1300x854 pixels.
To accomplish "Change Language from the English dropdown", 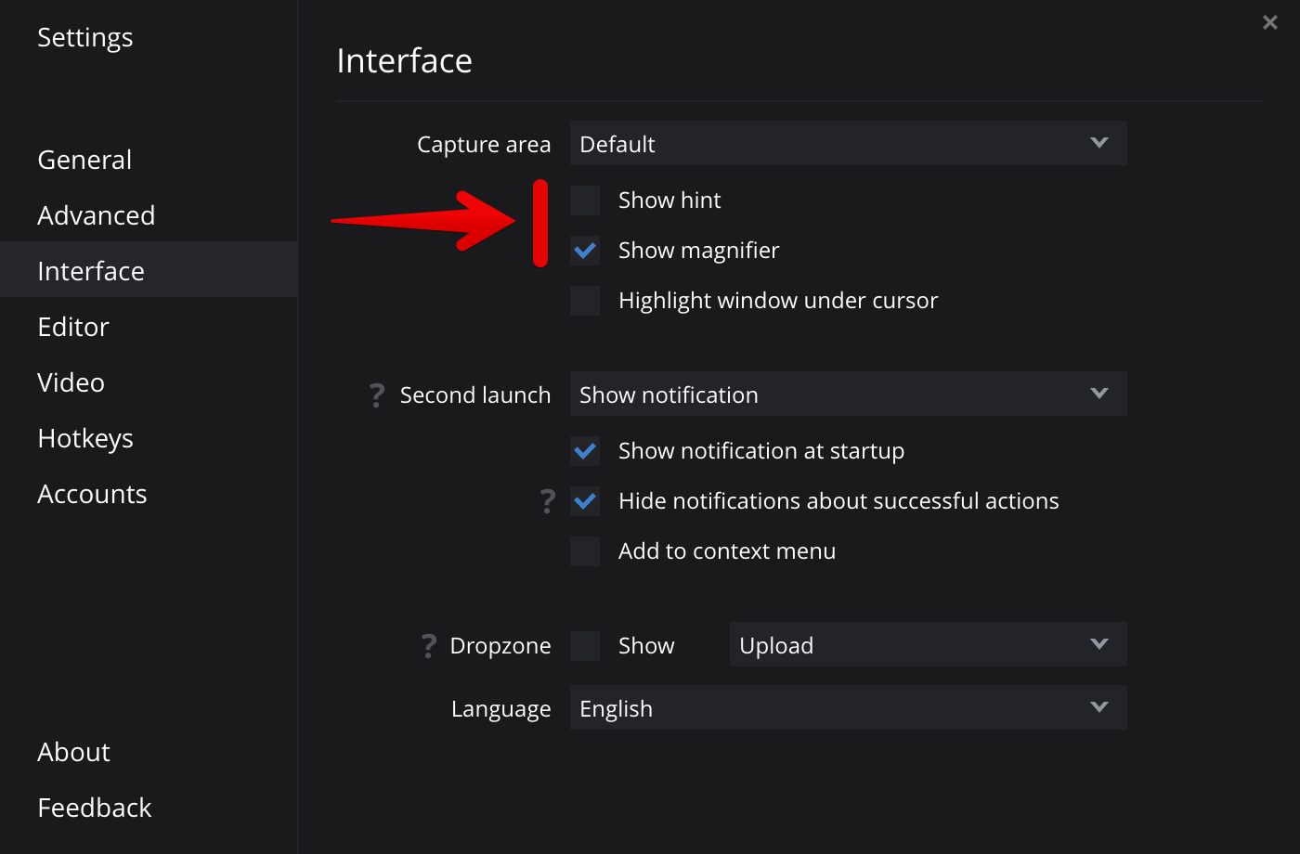I will (848, 708).
